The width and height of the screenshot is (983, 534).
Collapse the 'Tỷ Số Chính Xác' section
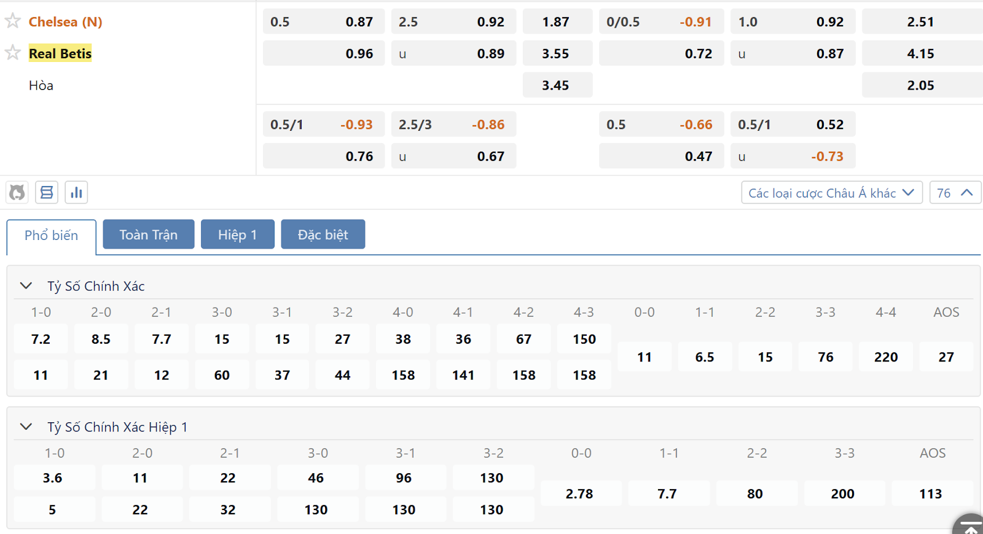[26, 286]
